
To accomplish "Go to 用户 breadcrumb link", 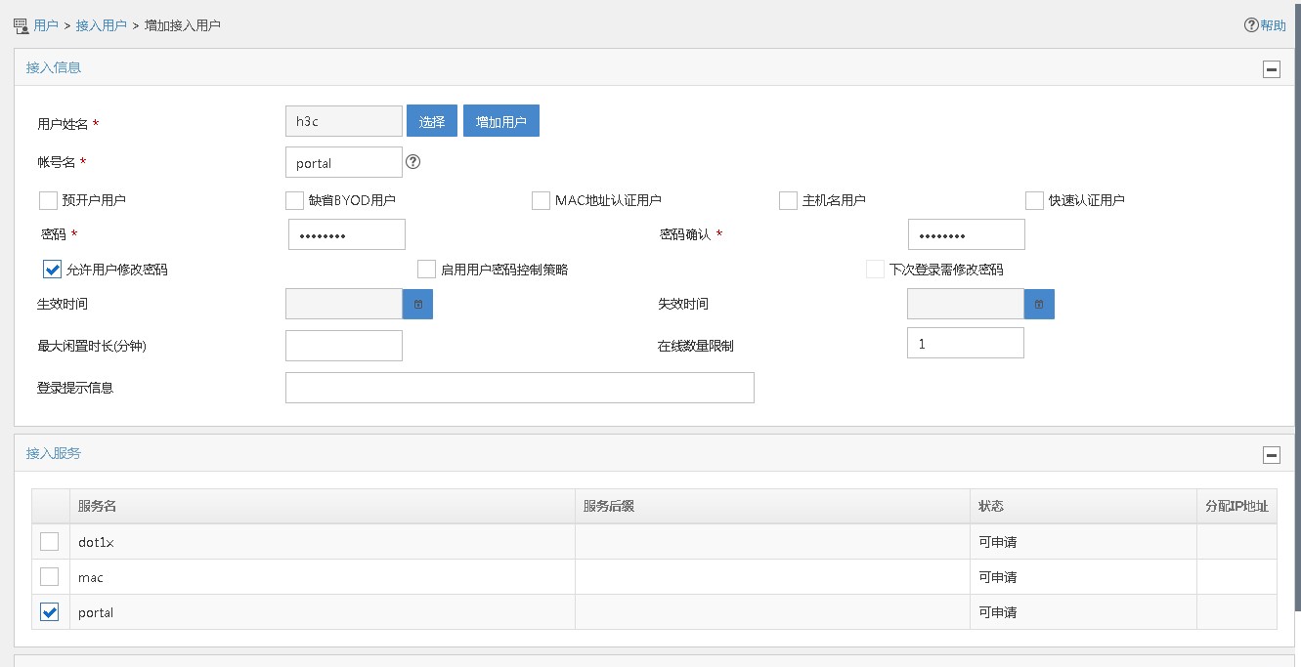I will [x=46, y=25].
